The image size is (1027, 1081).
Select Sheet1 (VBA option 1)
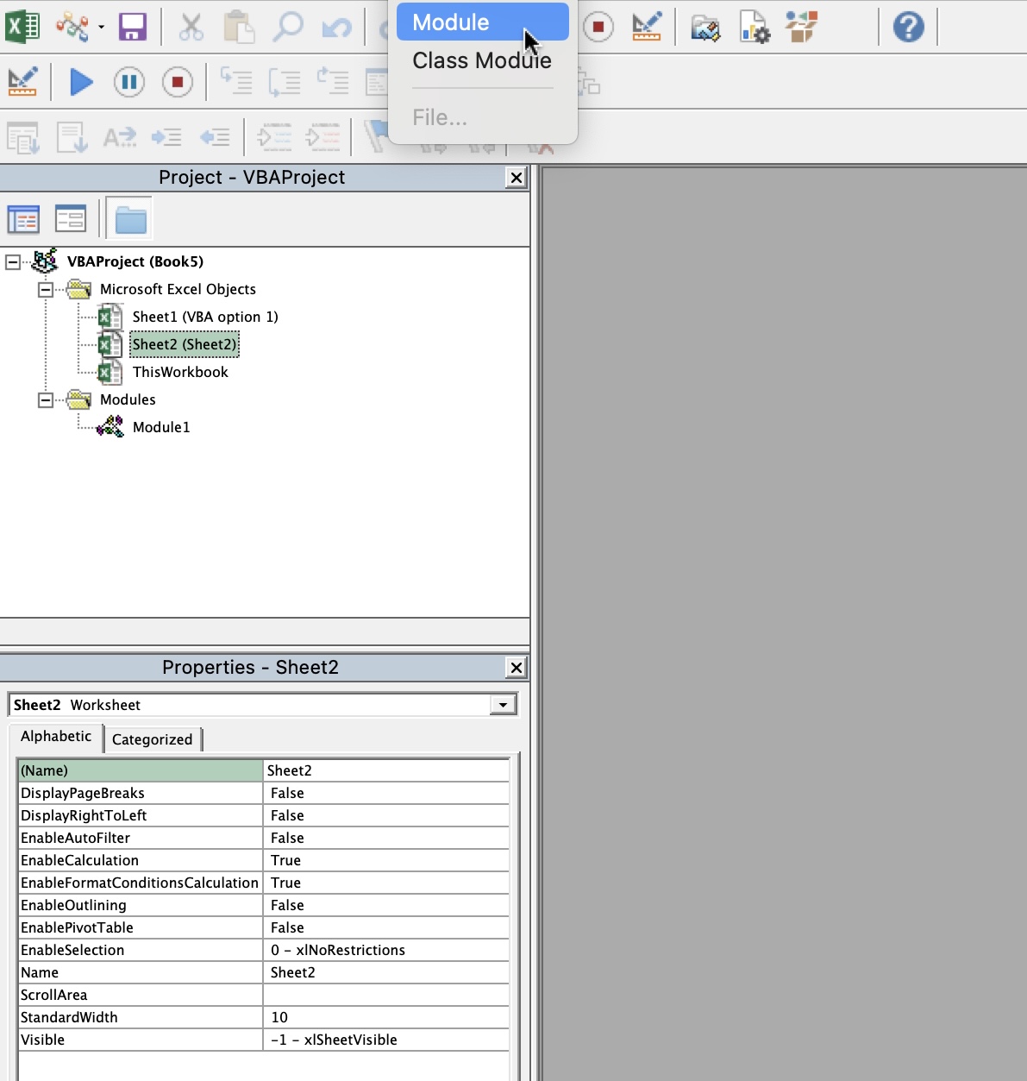(x=205, y=317)
